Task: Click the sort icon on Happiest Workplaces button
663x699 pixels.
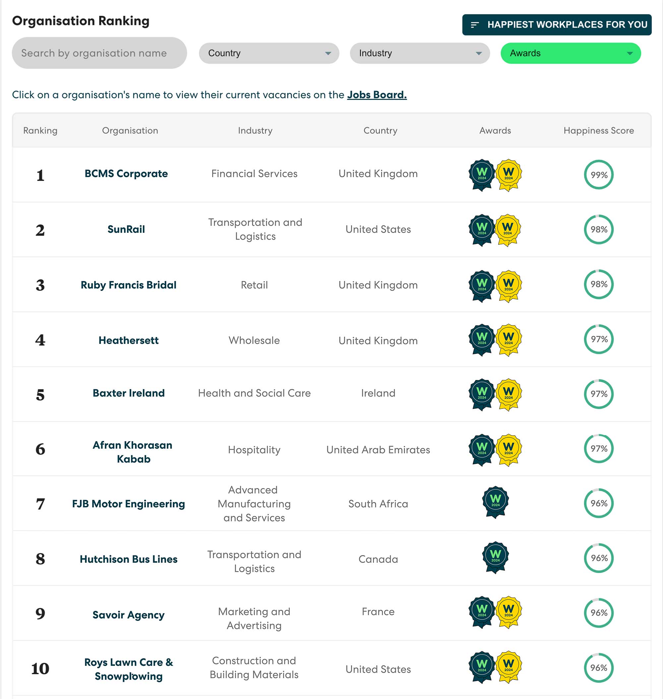Action: coord(475,25)
